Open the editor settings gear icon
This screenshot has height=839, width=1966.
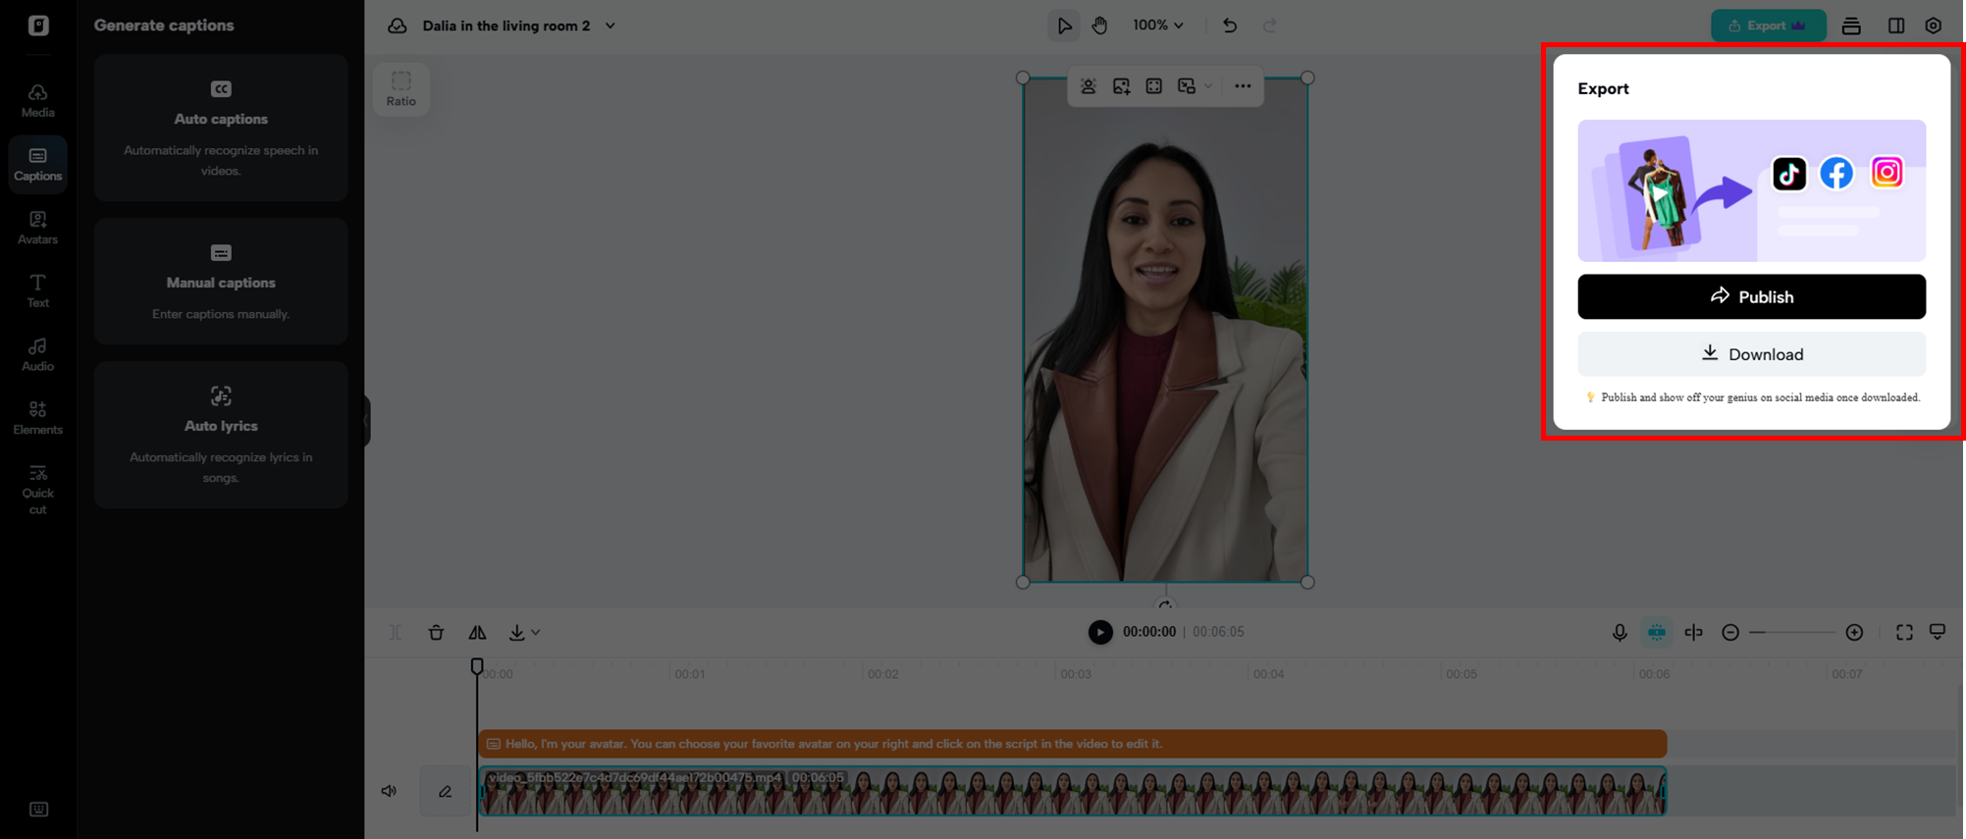click(1933, 26)
